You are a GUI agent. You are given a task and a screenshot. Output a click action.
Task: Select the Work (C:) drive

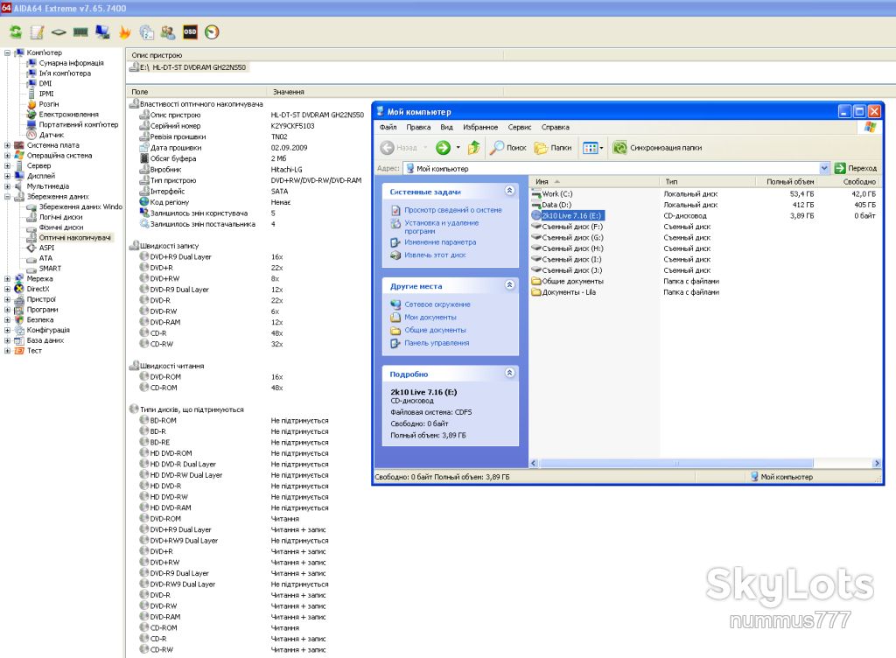[552, 194]
